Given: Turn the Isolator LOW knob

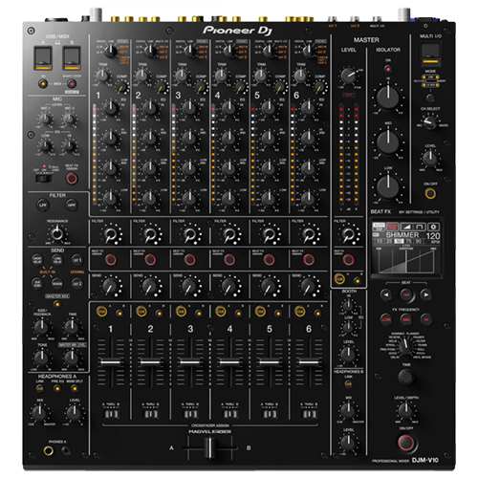Looking at the screenshot, I should [x=388, y=186].
